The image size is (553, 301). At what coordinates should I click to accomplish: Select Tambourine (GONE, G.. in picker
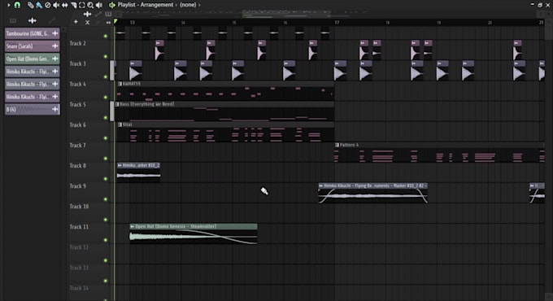coord(32,33)
